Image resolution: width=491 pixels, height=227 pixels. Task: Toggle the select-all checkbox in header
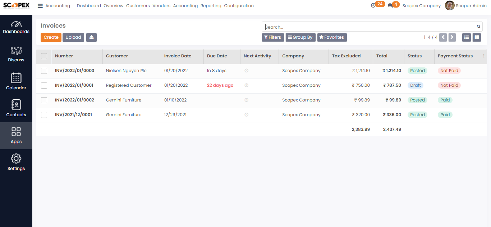[x=44, y=56]
